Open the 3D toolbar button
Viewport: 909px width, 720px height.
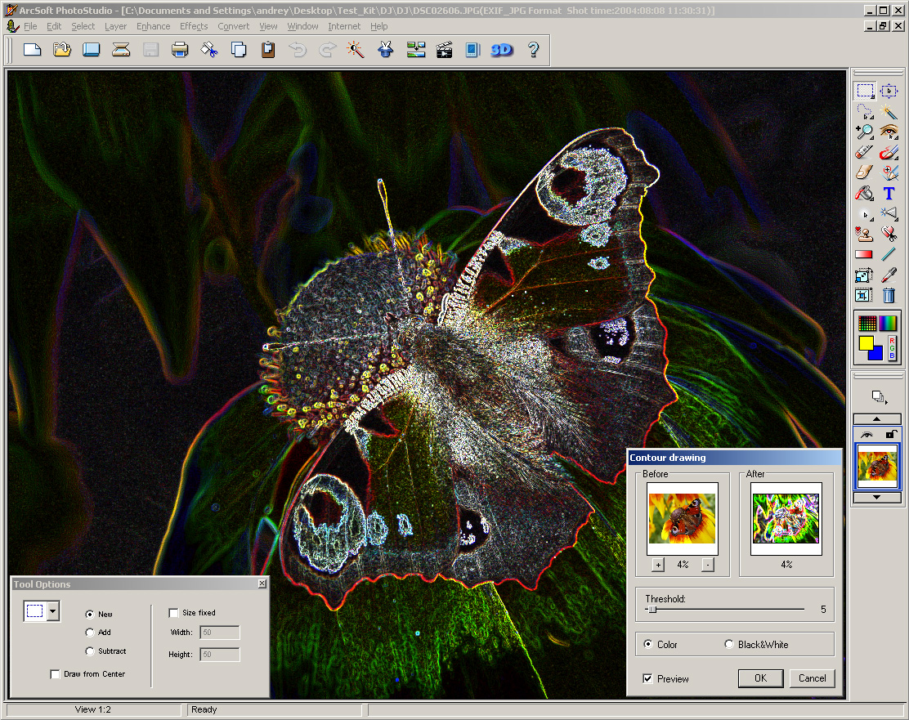[x=501, y=51]
